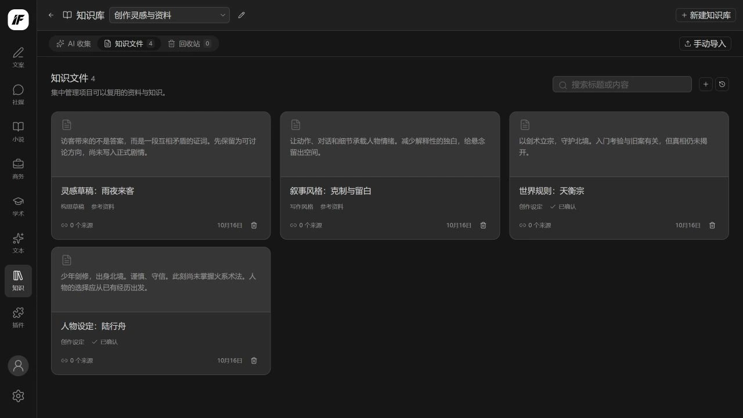Open the 商务 briefcase section
743x418 pixels.
[x=18, y=169]
